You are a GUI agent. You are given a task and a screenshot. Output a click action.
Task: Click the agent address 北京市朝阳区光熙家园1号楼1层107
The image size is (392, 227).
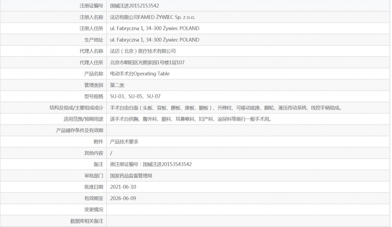[x=147, y=62]
